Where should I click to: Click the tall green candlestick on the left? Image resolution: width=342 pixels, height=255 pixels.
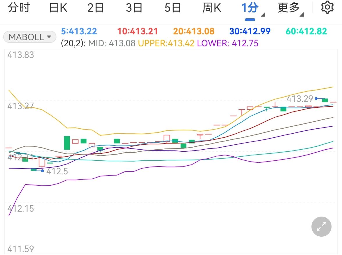tap(67, 143)
